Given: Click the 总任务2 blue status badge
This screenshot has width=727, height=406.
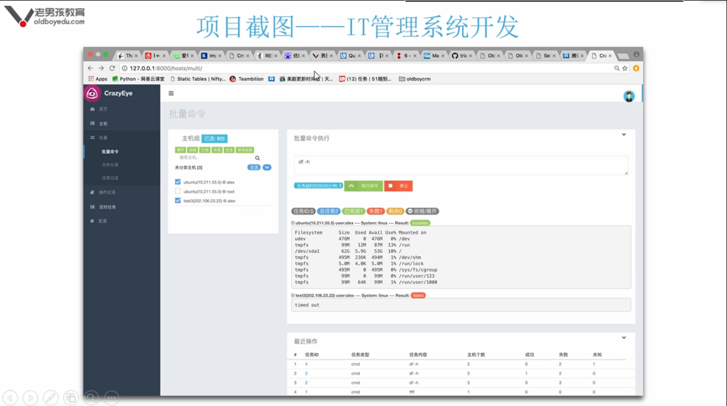Looking at the screenshot, I should (x=329, y=211).
